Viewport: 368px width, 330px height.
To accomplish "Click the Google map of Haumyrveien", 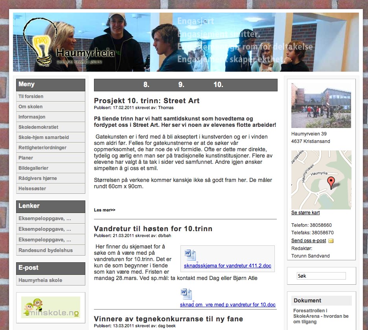I will pyautogui.click(x=321, y=180).
